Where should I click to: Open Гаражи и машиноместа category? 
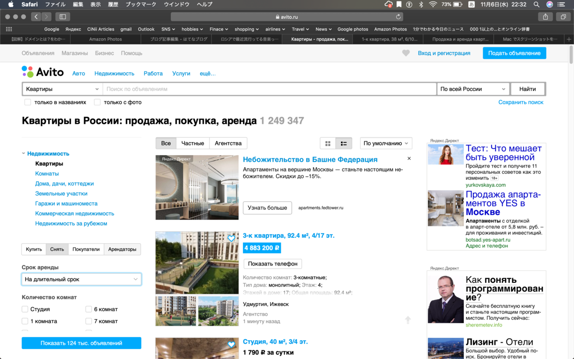coord(66,203)
